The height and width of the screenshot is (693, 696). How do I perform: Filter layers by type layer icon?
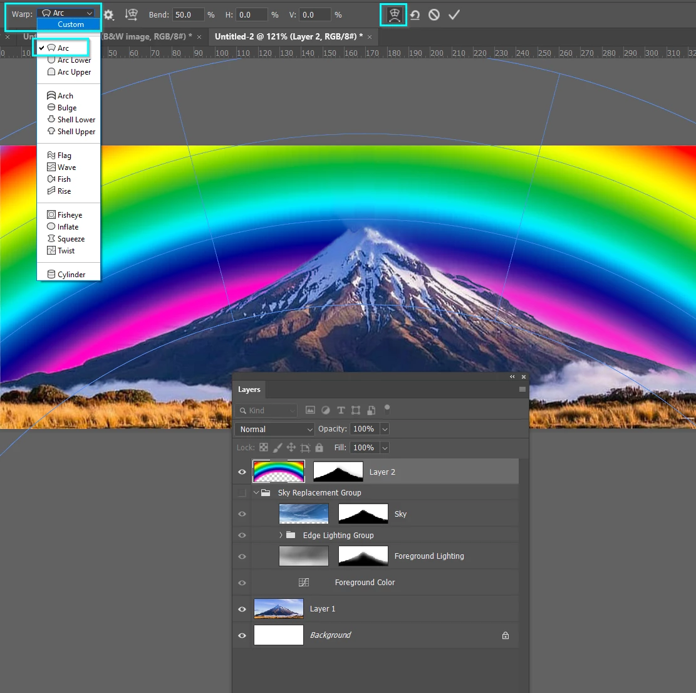coord(340,410)
